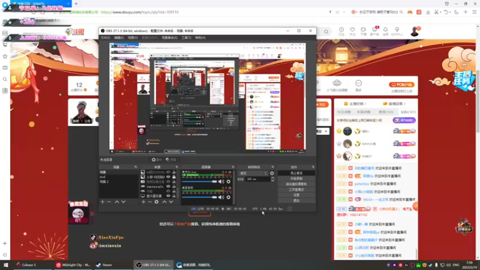Image resolution: width=480 pixels, height=270 pixels.
Task: Adjust the 桌面音频 volume slider
Action: [199, 197]
